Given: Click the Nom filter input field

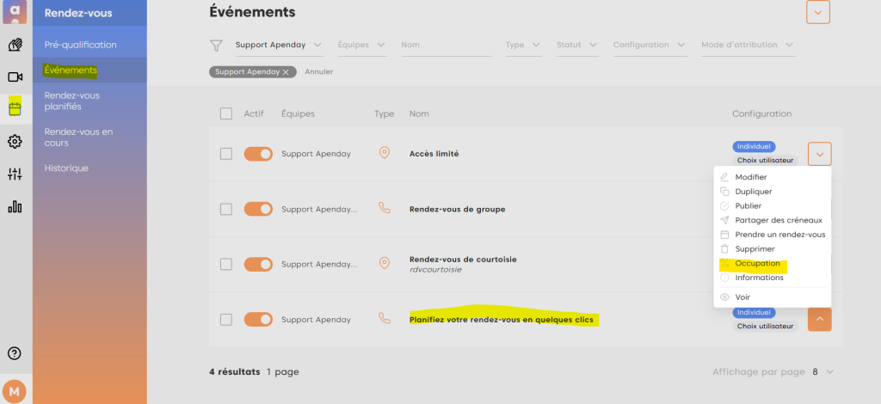Looking at the screenshot, I should coord(445,45).
